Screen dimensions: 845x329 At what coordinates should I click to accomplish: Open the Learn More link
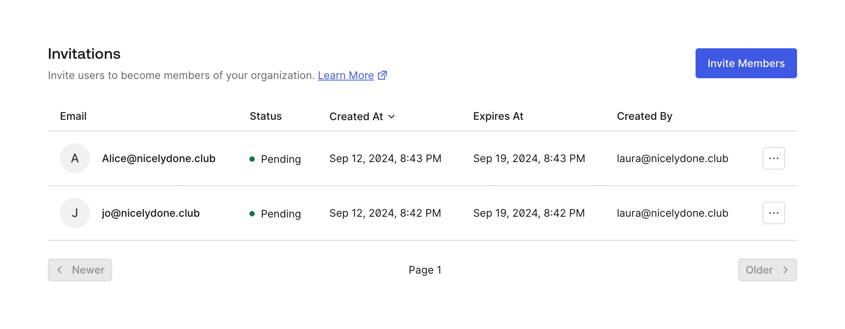[346, 76]
